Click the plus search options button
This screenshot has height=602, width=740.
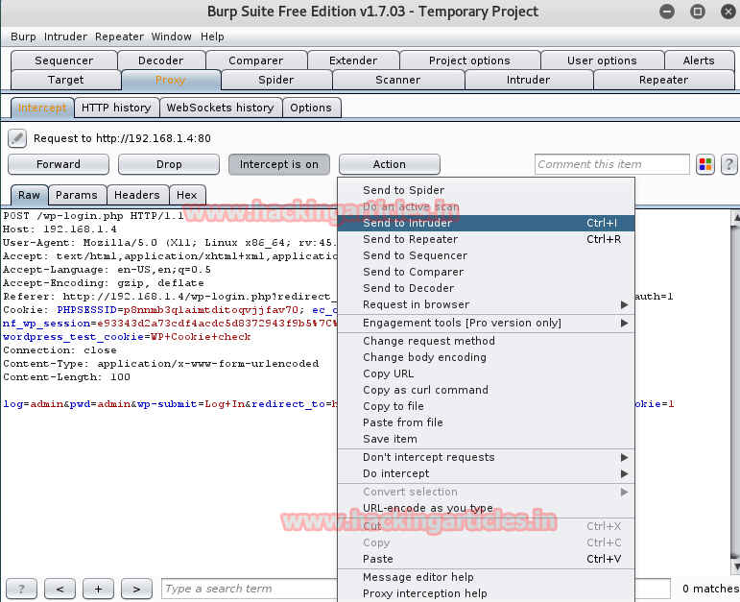click(x=98, y=589)
